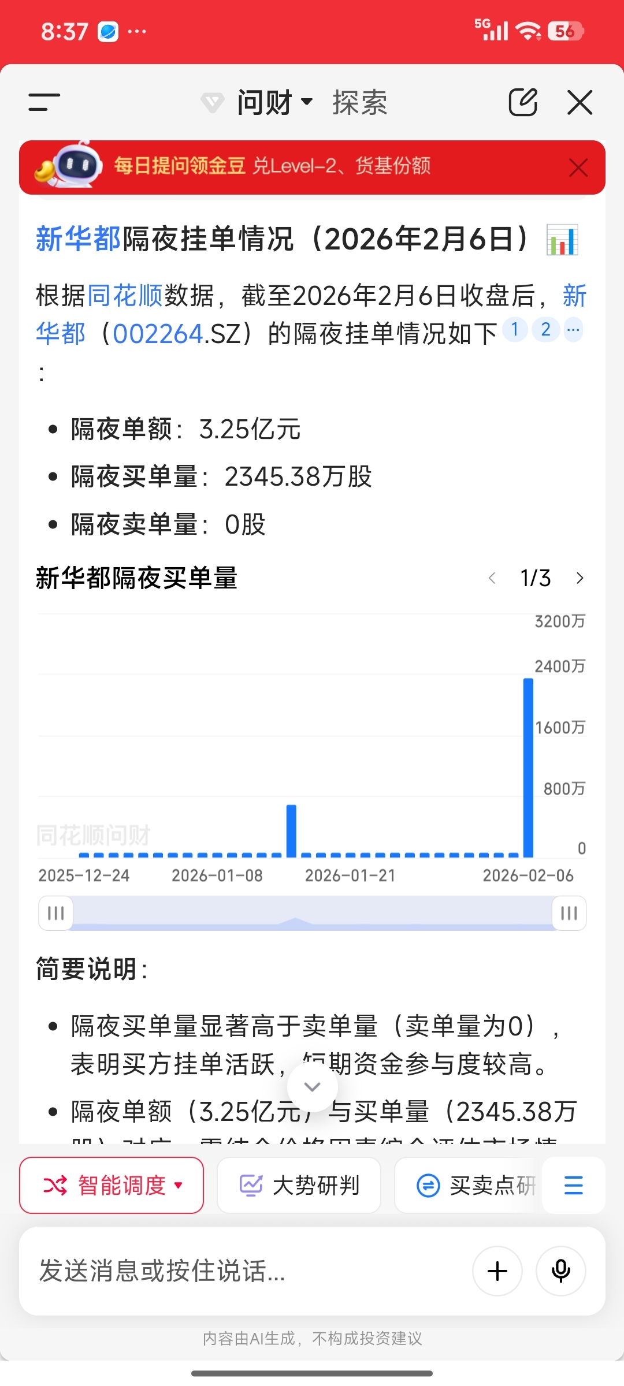
Task: Open the 新华都 link in heading
Action: 79,239
